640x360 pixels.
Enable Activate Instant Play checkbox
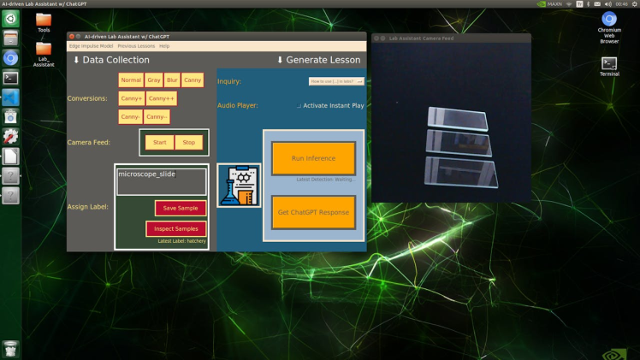click(x=299, y=105)
